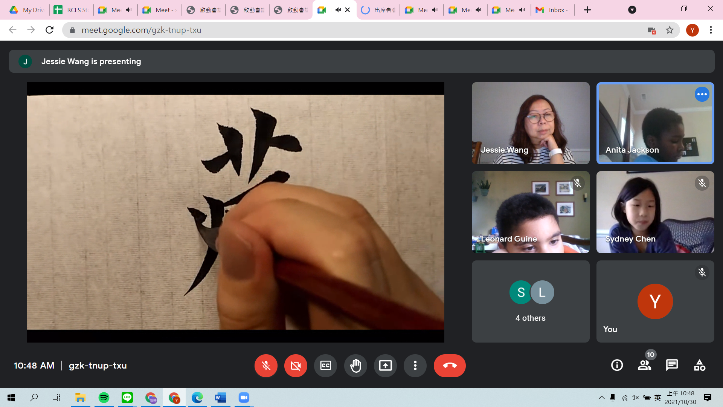The image size is (723, 407).
Task: Open the Activities panel
Action: pos(699,365)
